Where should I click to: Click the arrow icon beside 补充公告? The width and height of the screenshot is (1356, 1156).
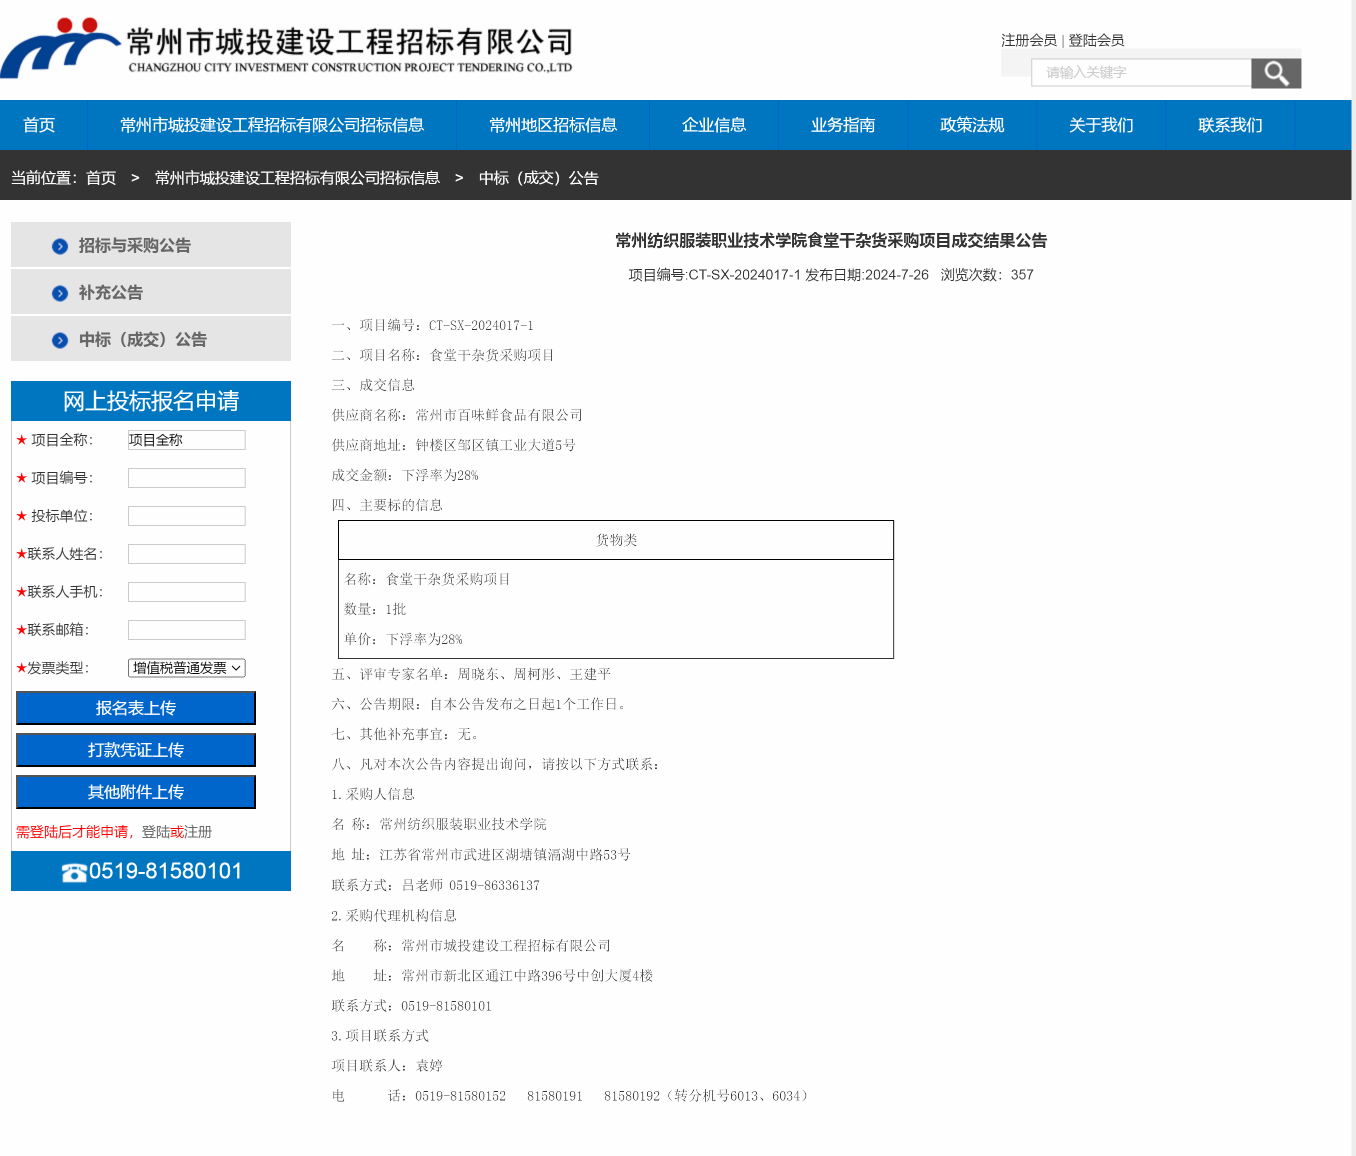pyautogui.click(x=60, y=293)
